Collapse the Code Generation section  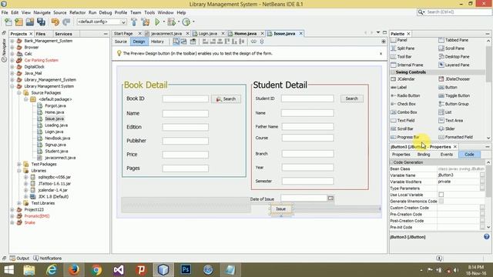click(392, 162)
